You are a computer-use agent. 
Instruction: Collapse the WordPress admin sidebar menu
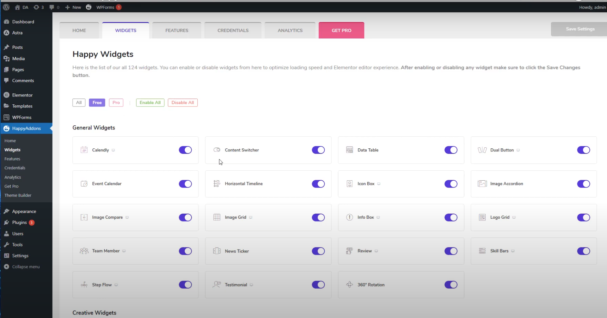[x=22, y=267]
